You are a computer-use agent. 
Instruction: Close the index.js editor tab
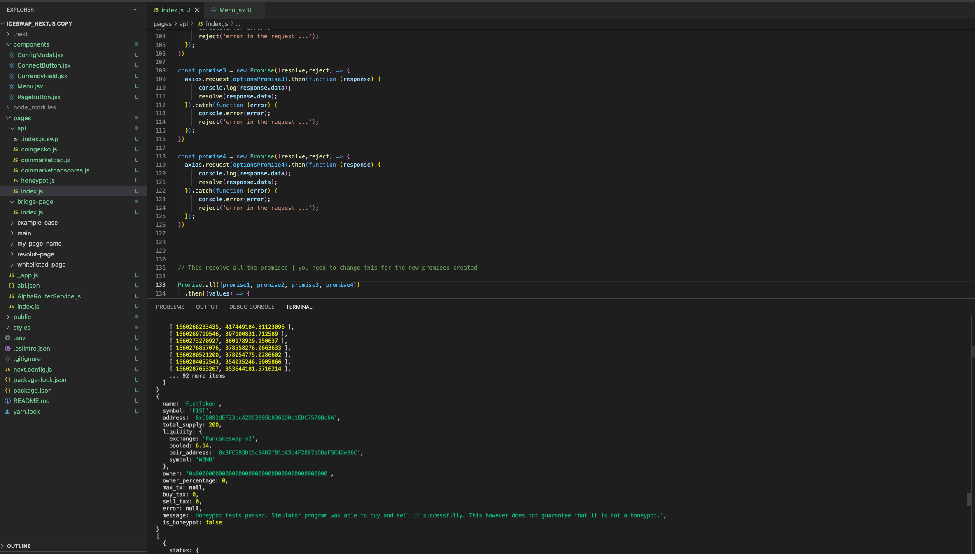point(197,10)
